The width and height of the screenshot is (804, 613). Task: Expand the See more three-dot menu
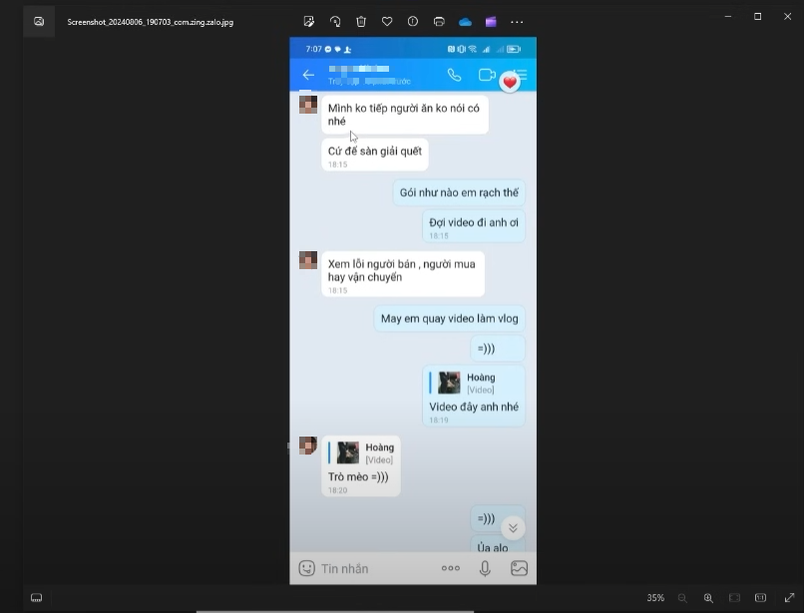[517, 21]
